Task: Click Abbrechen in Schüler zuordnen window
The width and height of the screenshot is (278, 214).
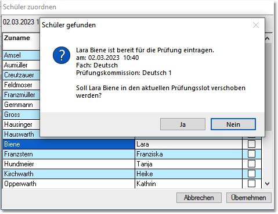Action: click(x=199, y=198)
